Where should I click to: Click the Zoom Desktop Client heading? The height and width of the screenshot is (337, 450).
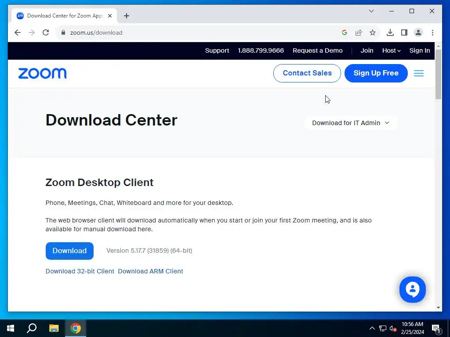(x=100, y=183)
